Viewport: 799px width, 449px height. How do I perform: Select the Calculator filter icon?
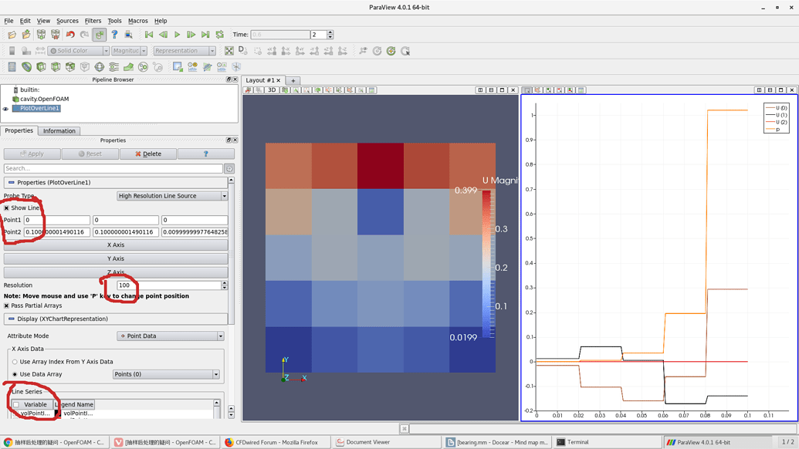pyautogui.click(x=11, y=66)
